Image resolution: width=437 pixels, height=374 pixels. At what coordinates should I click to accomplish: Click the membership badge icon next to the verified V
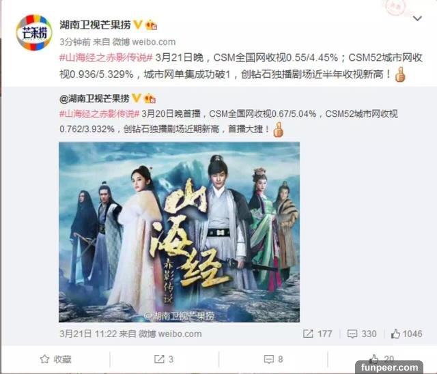coord(152,25)
